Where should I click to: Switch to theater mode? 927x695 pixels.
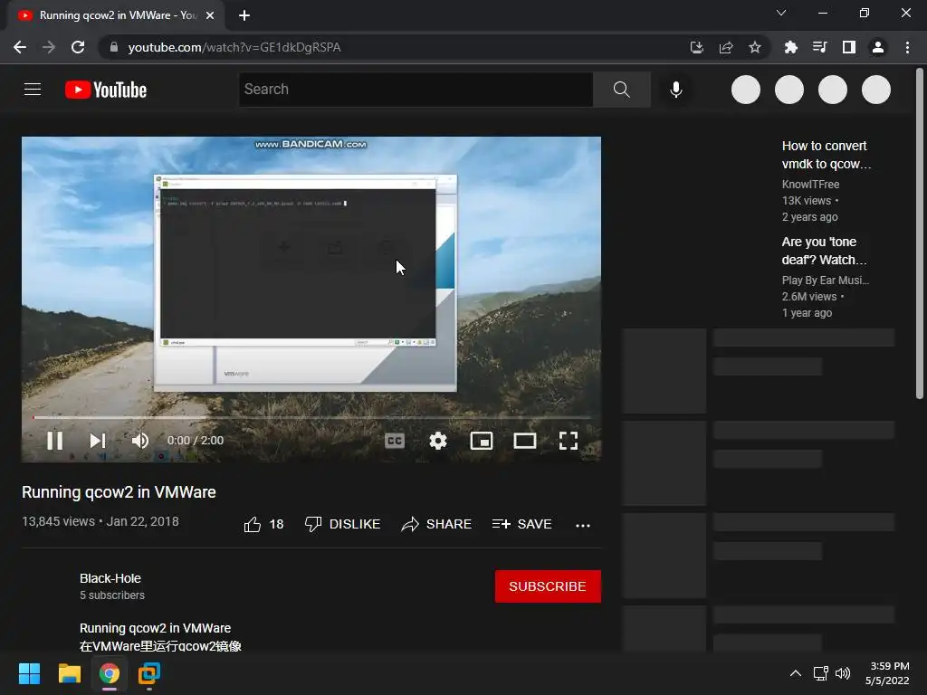point(525,441)
